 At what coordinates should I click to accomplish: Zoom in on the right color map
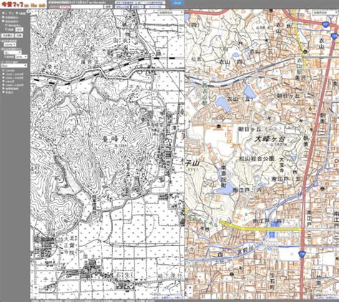190,288
